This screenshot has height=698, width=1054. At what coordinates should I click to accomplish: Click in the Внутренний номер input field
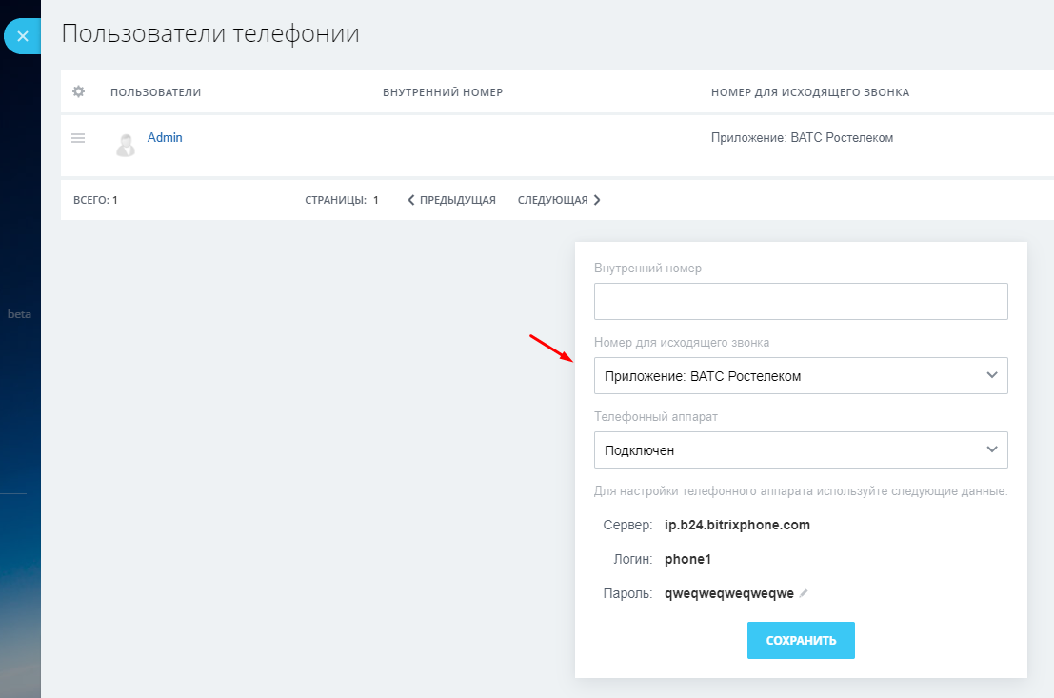801,301
